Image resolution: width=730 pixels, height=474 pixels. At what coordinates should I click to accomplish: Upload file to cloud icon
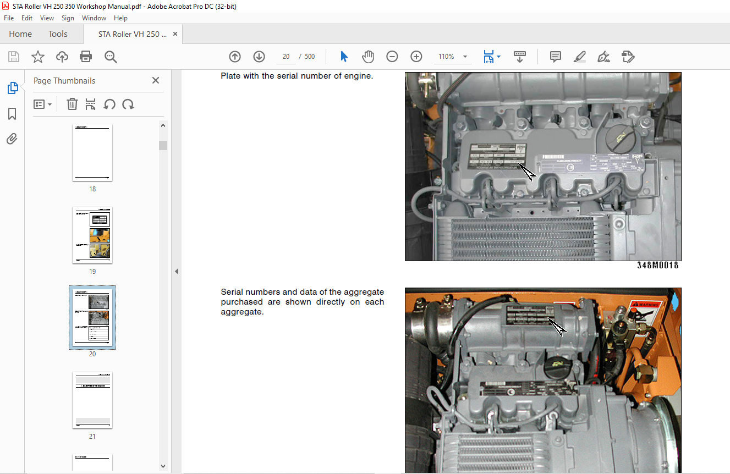click(x=62, y=57)
